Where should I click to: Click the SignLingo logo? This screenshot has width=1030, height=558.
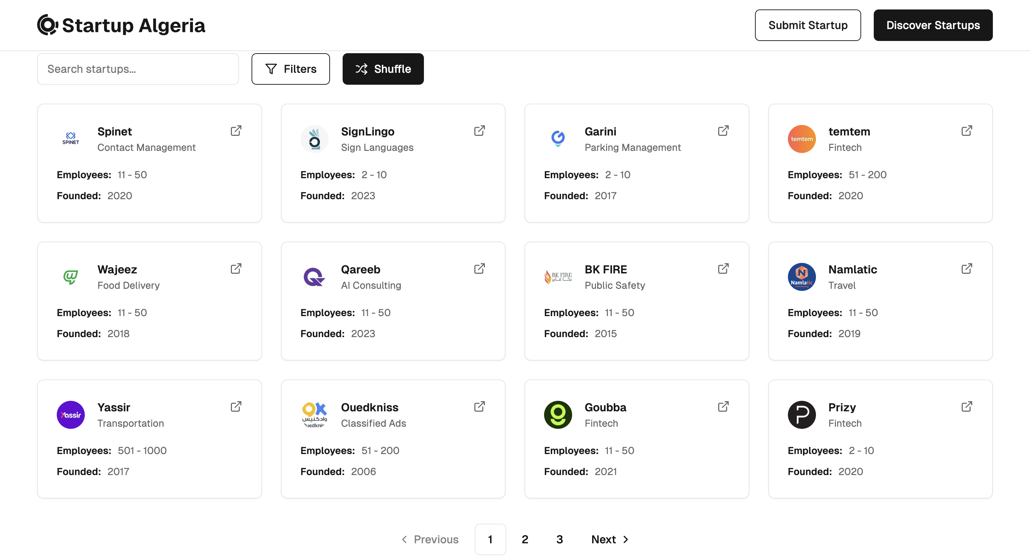pos(314,139)
